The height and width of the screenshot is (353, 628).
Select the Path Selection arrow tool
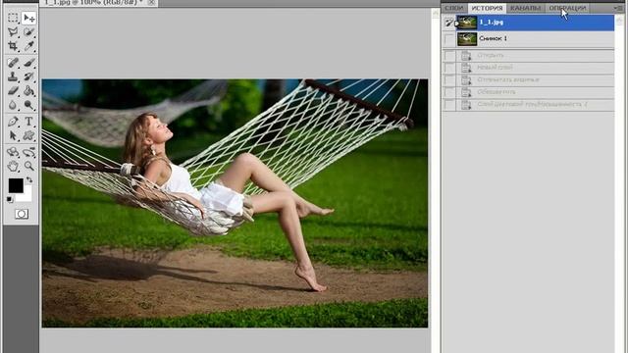point(13,135)
